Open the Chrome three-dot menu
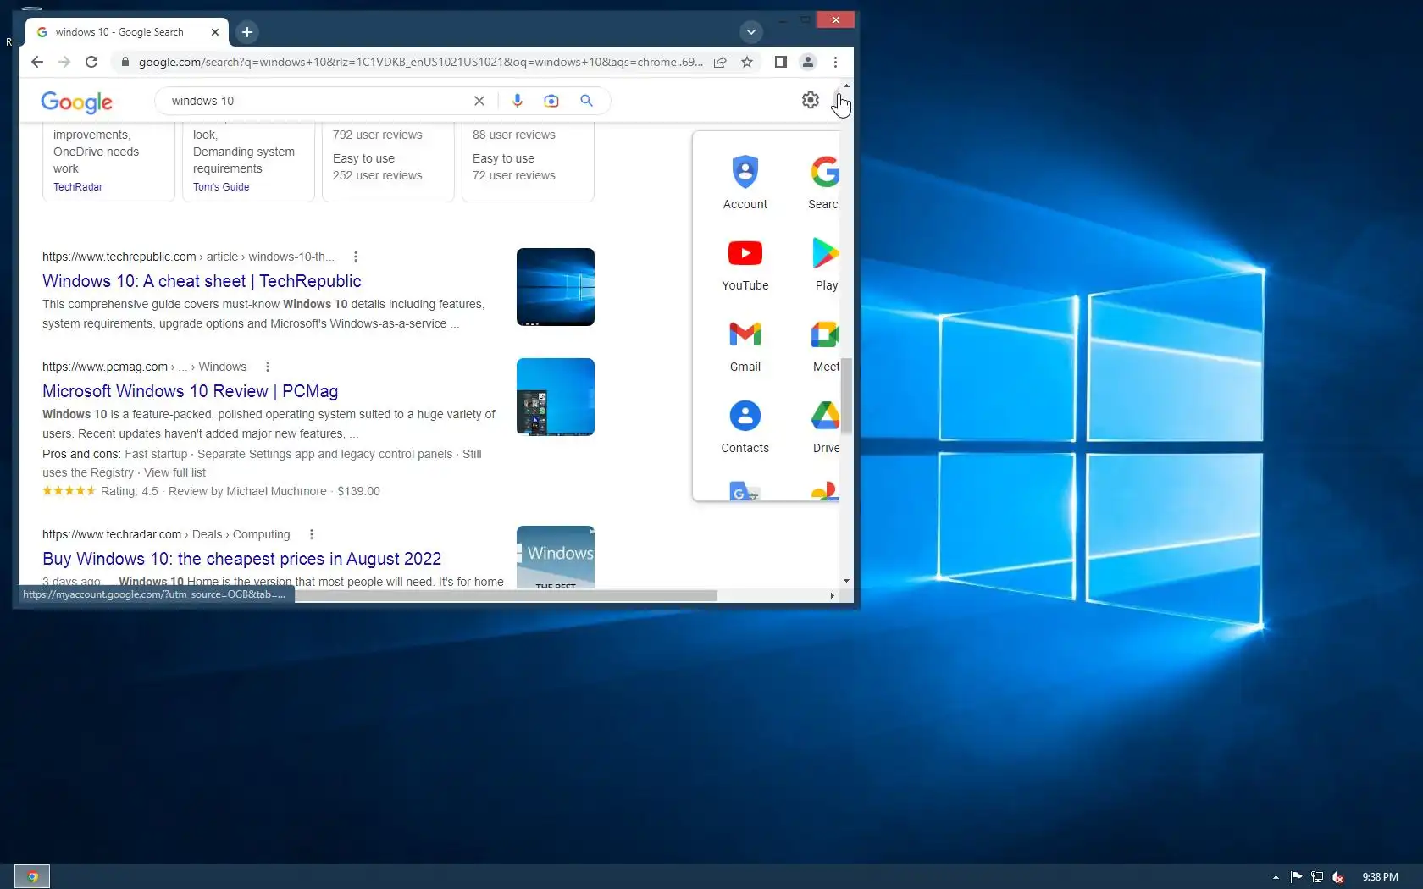1423x889 pixels. point(835,62)
